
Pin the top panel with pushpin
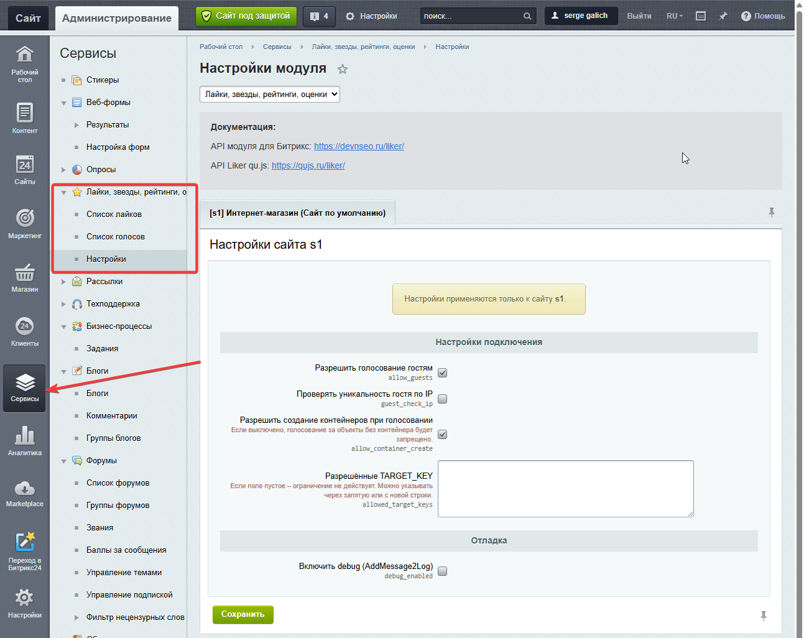[723, 16]
